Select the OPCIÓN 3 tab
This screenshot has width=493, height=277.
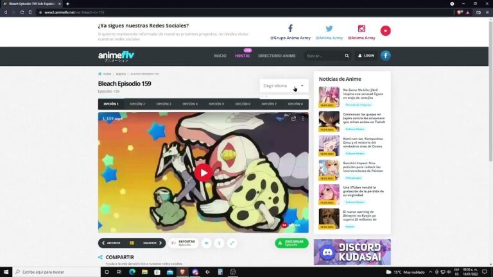tap(164, 104)
